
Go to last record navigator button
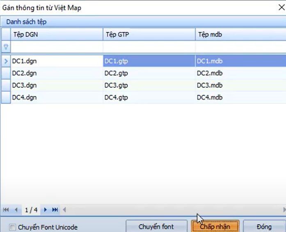pos(55,210)
